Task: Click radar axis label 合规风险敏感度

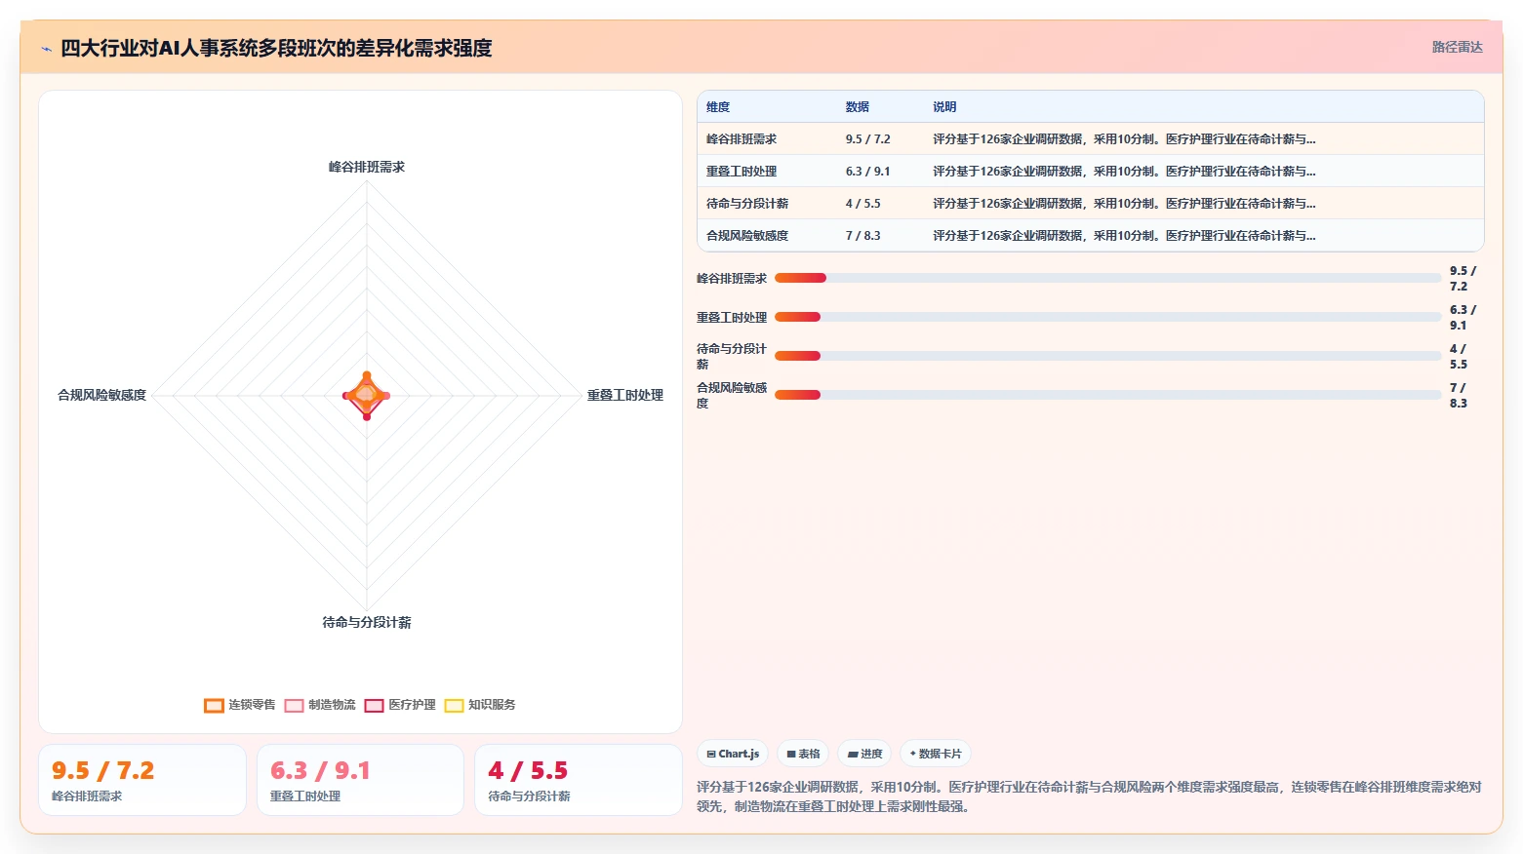Action: coord(102,395)
